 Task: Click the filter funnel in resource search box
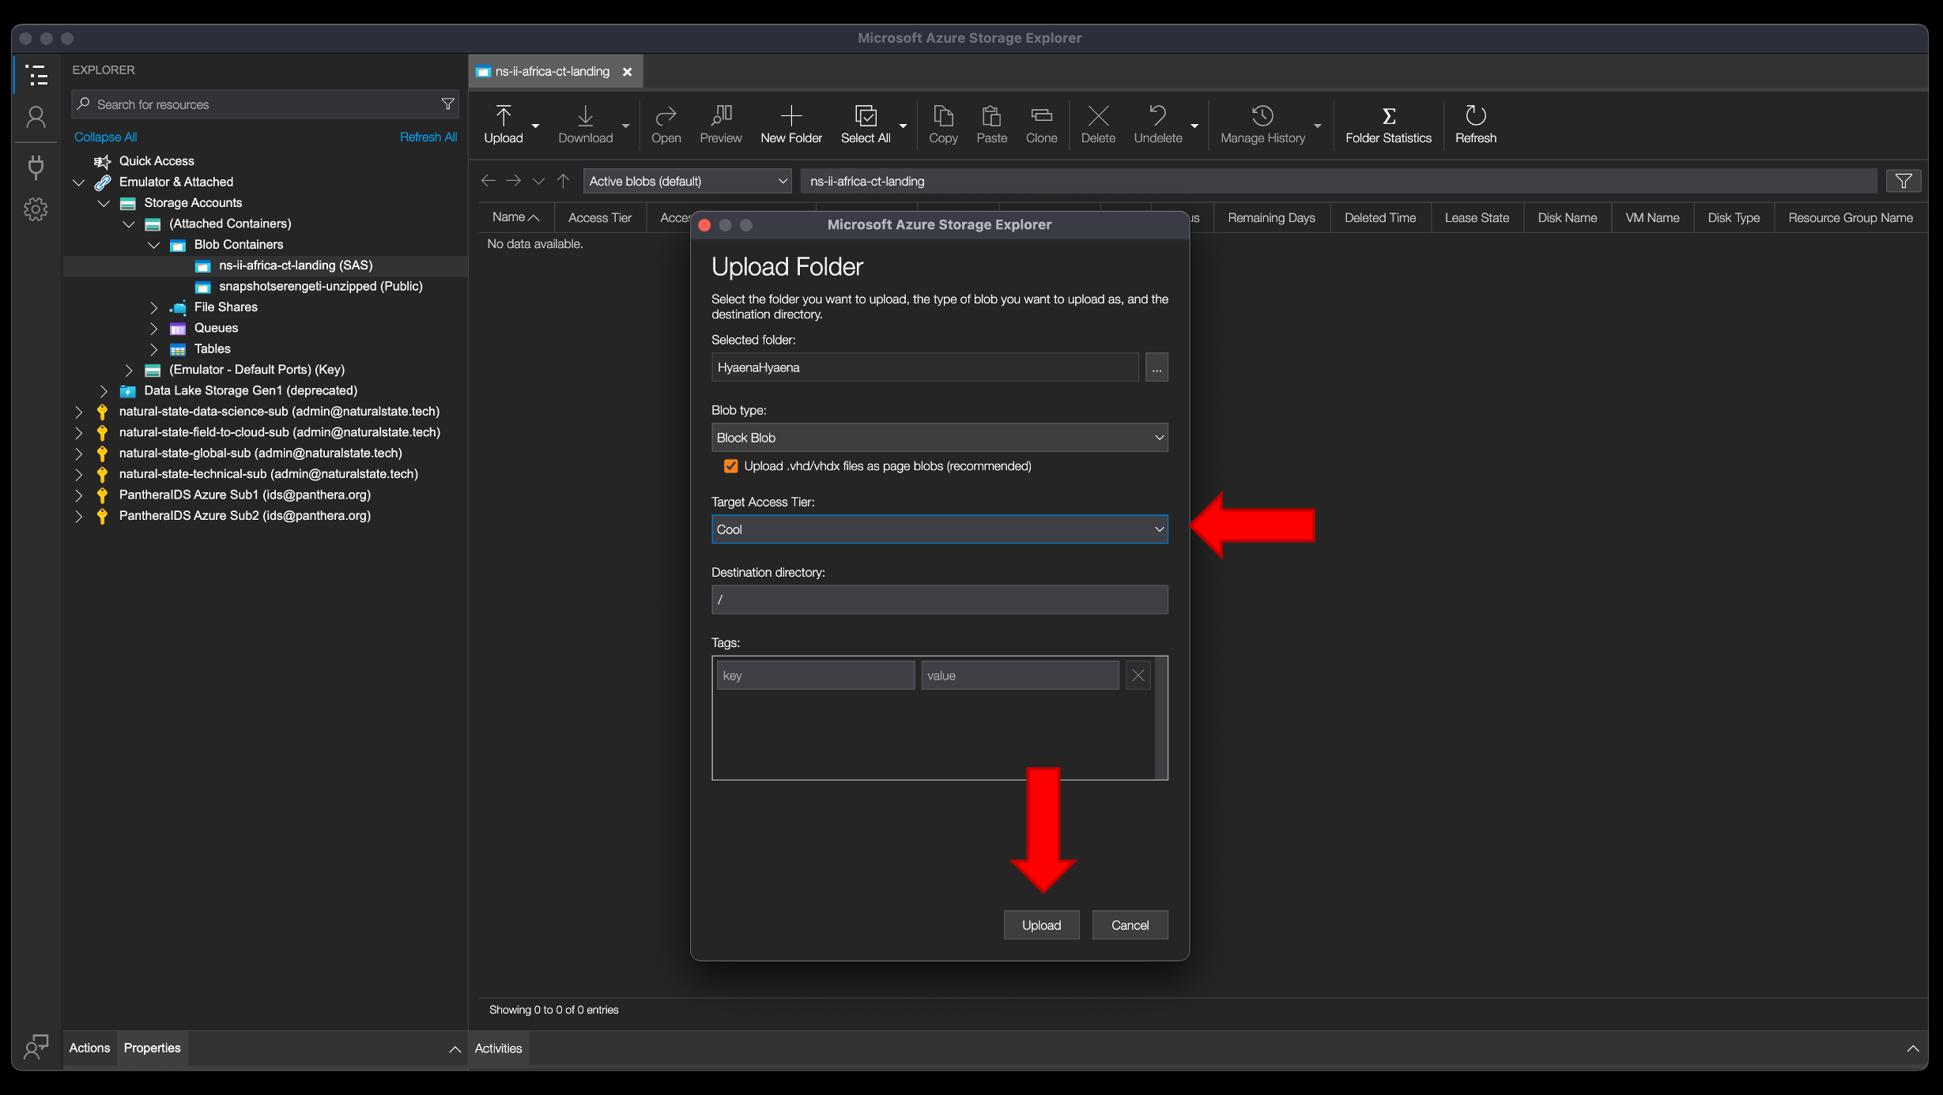pyautogui.click(x=447, y=104)
